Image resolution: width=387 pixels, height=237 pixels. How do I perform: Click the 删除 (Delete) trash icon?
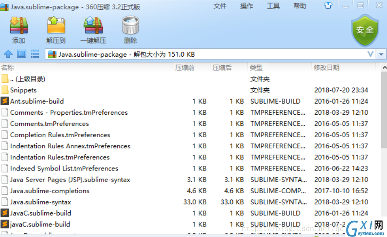click(130, 26)
